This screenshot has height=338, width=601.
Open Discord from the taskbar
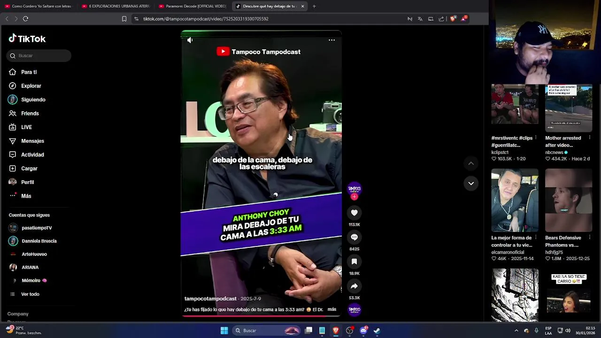363,330
